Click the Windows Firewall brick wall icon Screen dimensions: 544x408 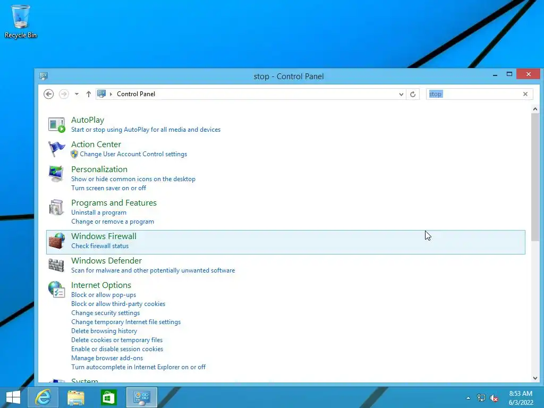tap(56, 241)
